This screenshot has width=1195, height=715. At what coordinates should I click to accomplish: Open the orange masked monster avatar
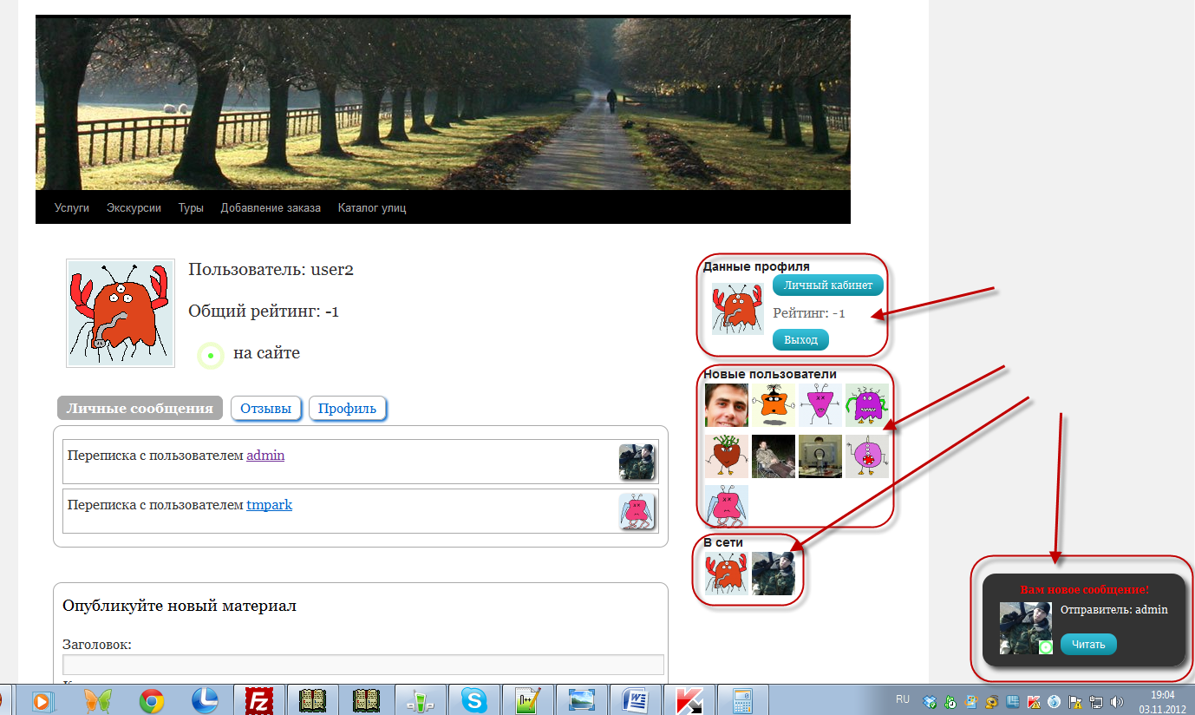pos(773,405)
